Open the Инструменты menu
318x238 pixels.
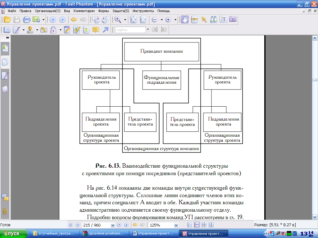click(143, 11)
